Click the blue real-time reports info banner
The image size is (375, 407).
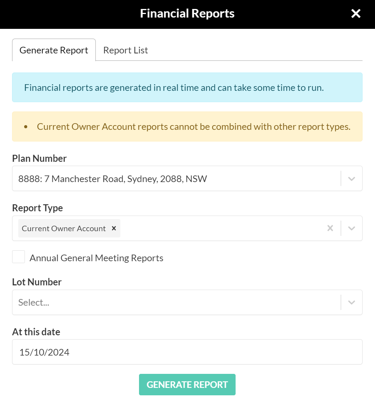[187, 87]
